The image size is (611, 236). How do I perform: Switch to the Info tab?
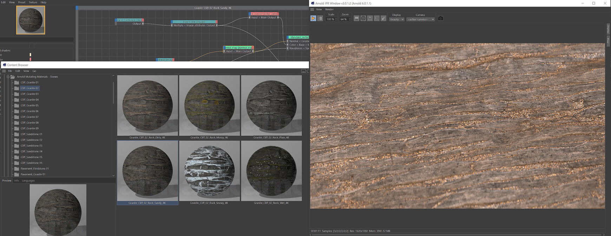17,181
